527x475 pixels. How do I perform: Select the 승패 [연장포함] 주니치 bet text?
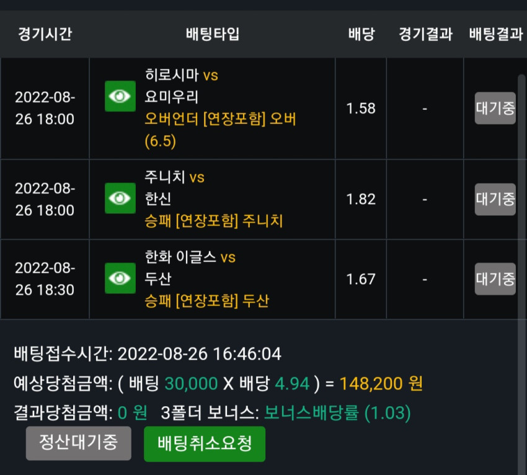pos(213,221)
